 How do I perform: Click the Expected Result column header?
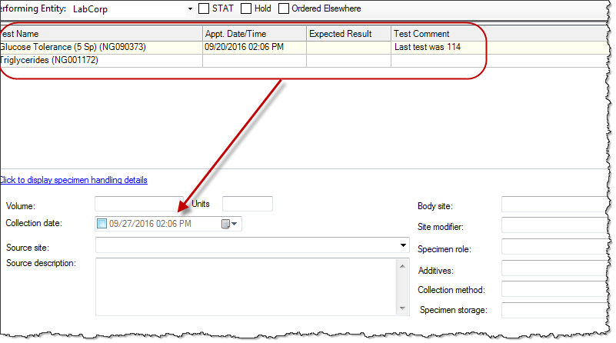click(x=349, y=34)
